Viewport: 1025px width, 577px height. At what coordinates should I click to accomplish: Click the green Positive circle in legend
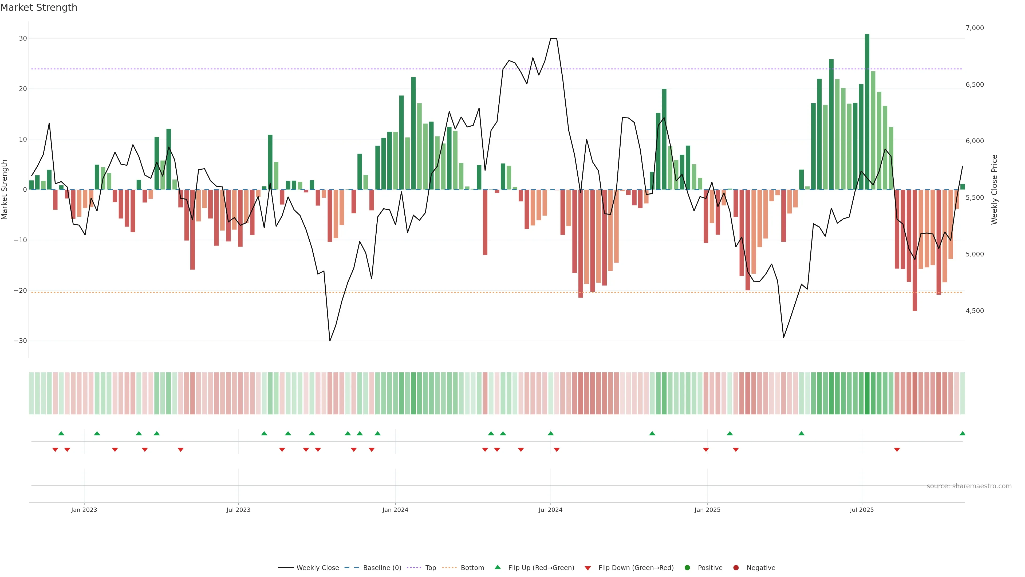[x=687, y=567]
